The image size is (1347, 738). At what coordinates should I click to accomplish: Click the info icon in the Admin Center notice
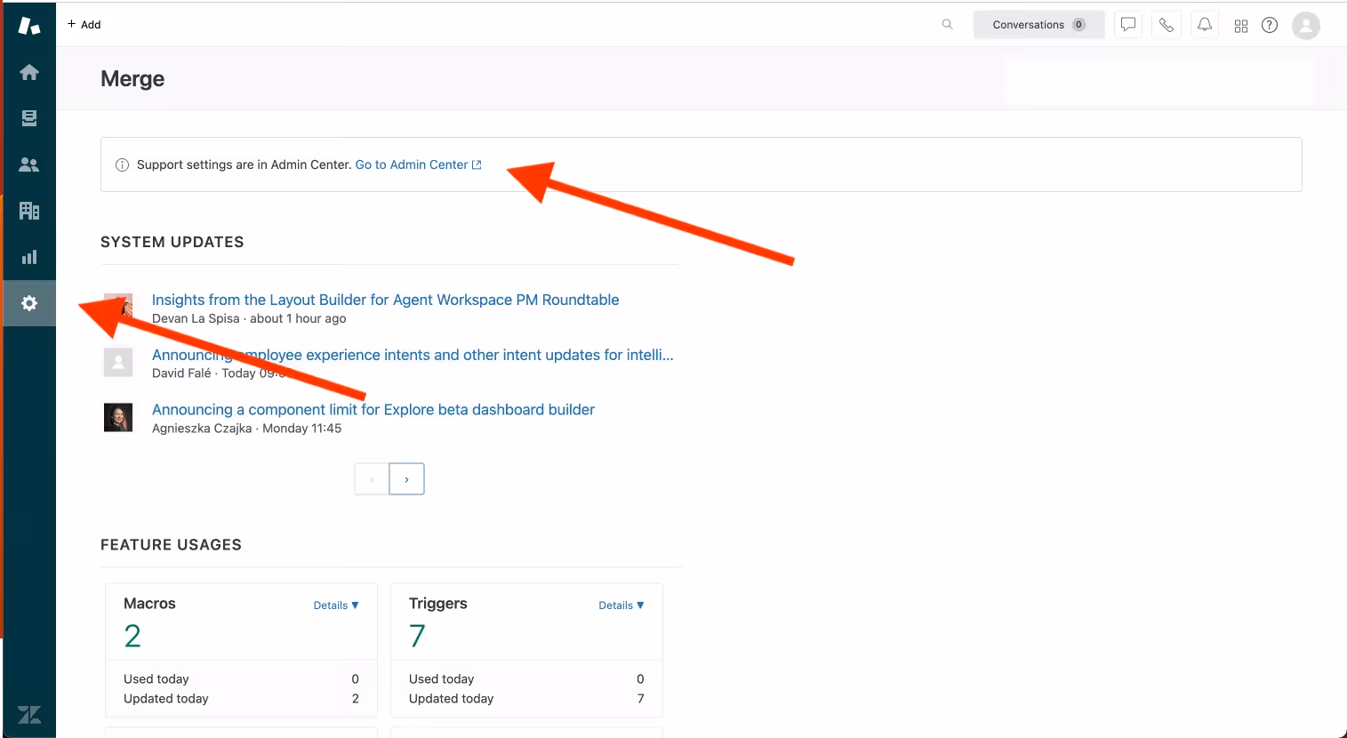123,164
